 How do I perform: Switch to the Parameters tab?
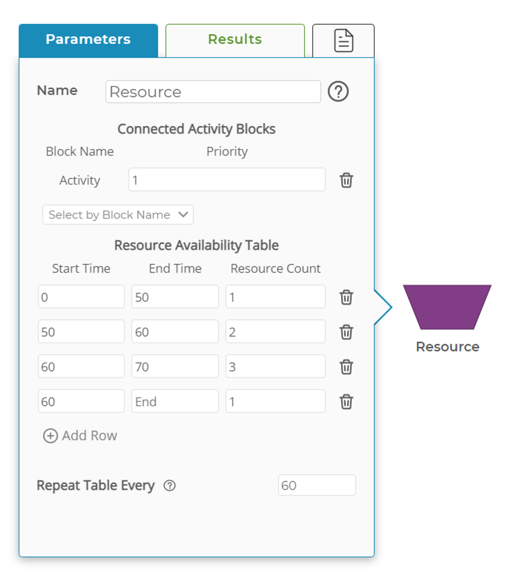click(88, 40)
